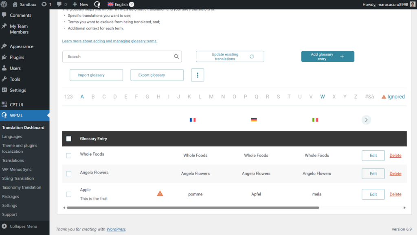Open Translation Dashboard submenu item

(x=23, y=127)
